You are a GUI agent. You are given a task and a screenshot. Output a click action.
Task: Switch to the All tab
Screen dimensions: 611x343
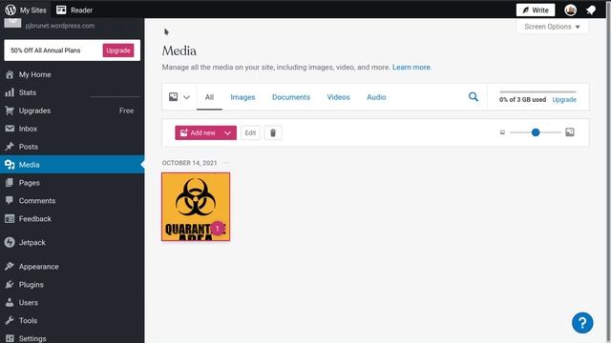[x=209, y=97]
